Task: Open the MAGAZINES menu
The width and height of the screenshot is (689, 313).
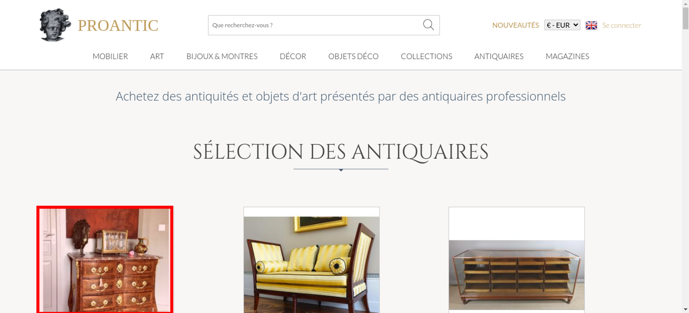Action: pos(567,56)
